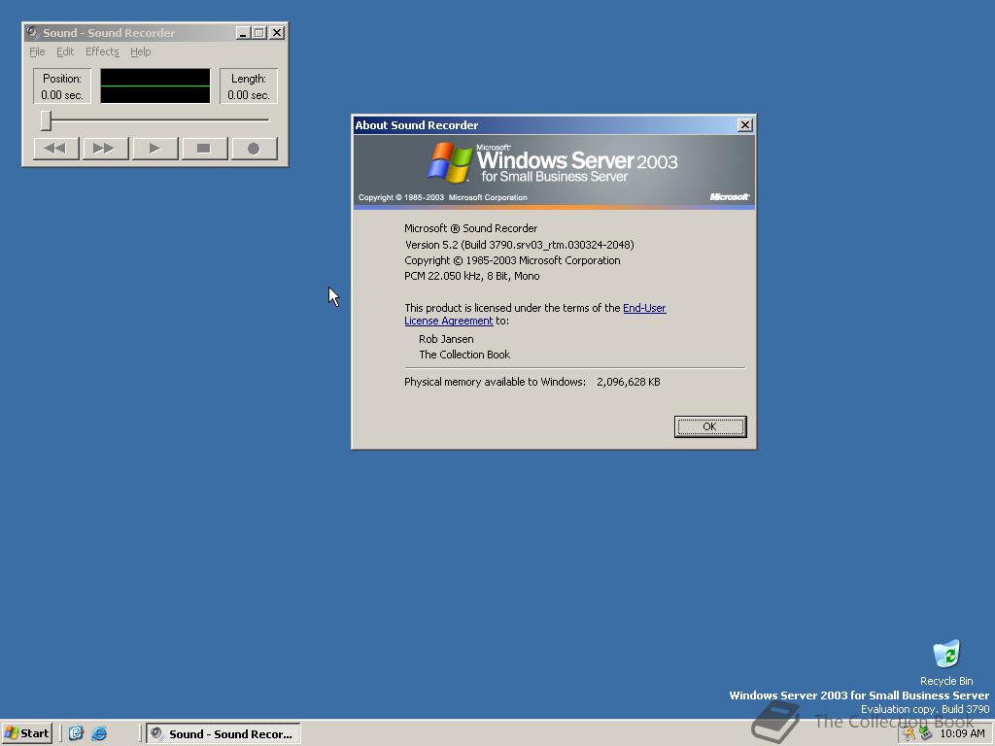Screen dimensions: 995x746
Task: Close the About Sound Recorder dialog
Action: pyautogui.click(x=745, y=125)
